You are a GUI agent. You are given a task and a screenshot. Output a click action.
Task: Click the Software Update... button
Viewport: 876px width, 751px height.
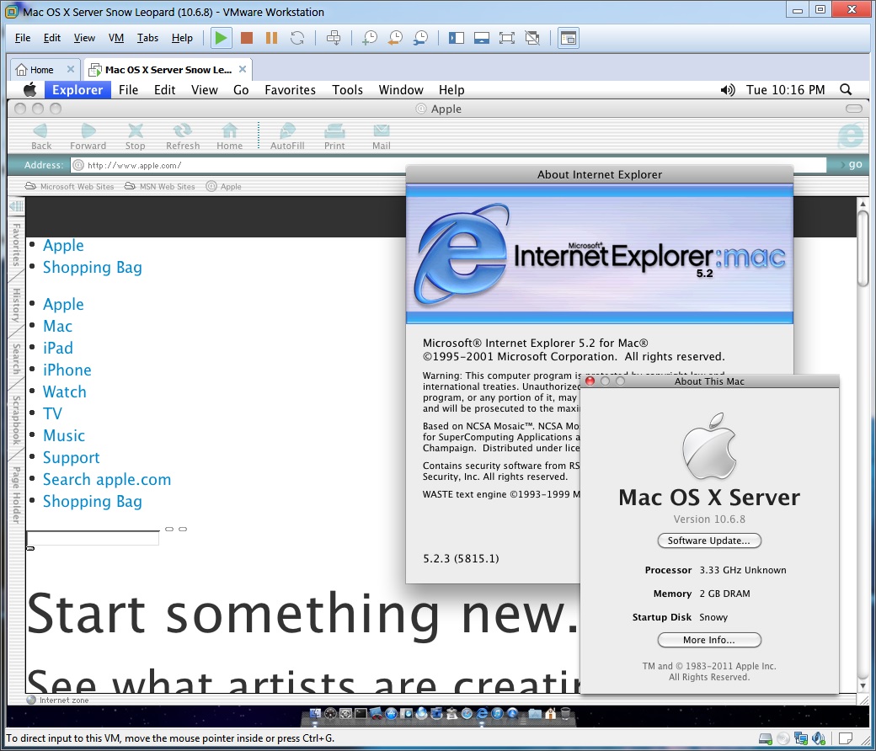click(709, 541)
